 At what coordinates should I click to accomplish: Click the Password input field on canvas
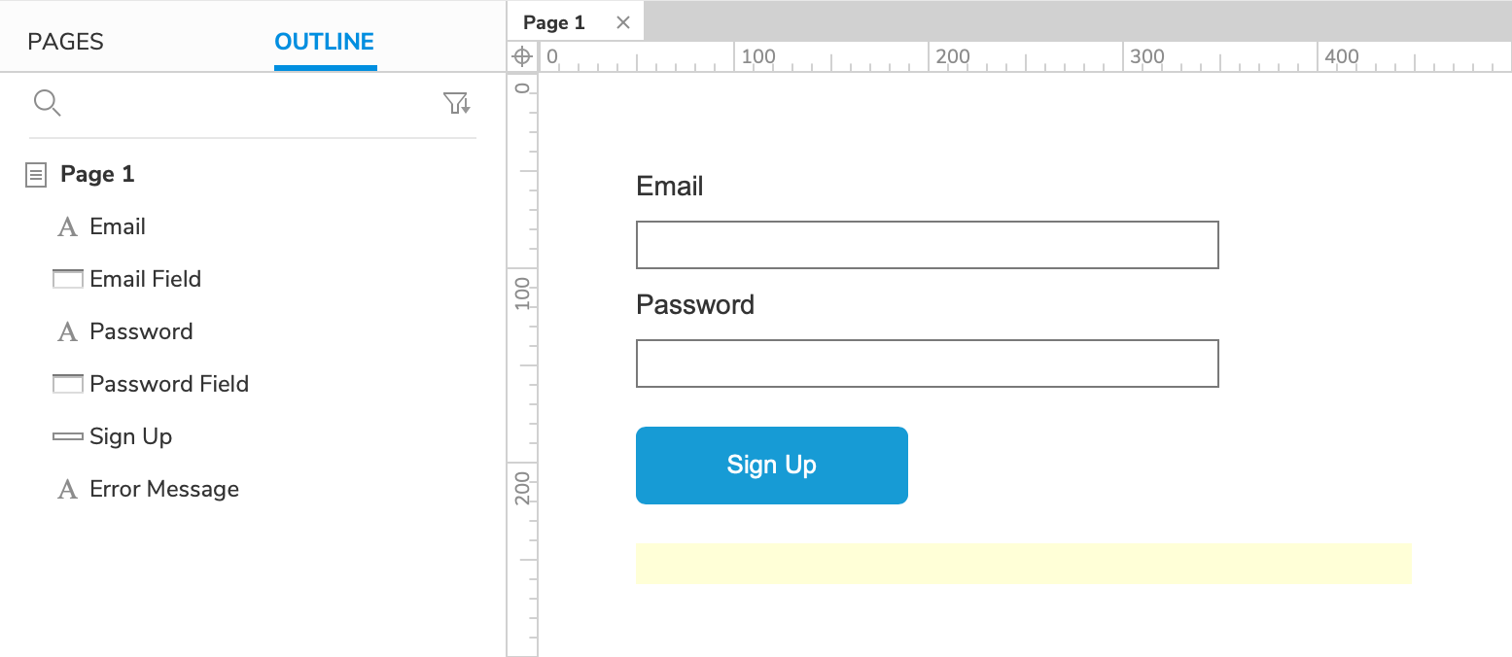pos(927,363)
